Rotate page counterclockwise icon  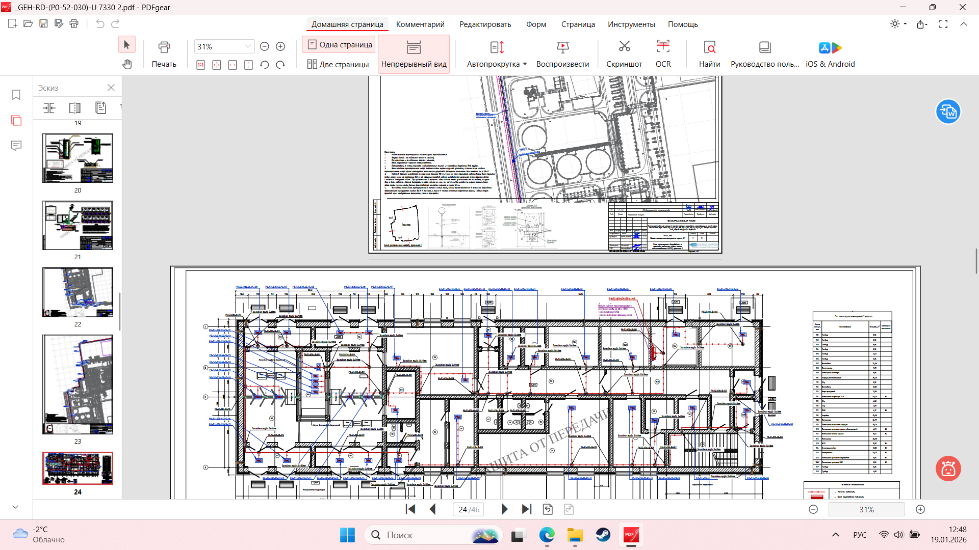tap(264, 65)
